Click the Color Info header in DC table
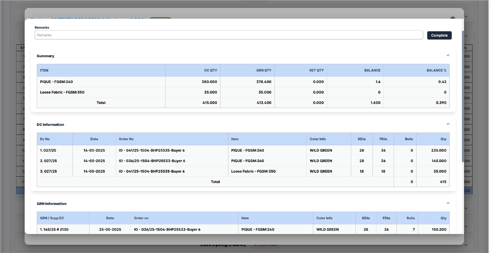 pyautogui.click(x=318, y=139)
